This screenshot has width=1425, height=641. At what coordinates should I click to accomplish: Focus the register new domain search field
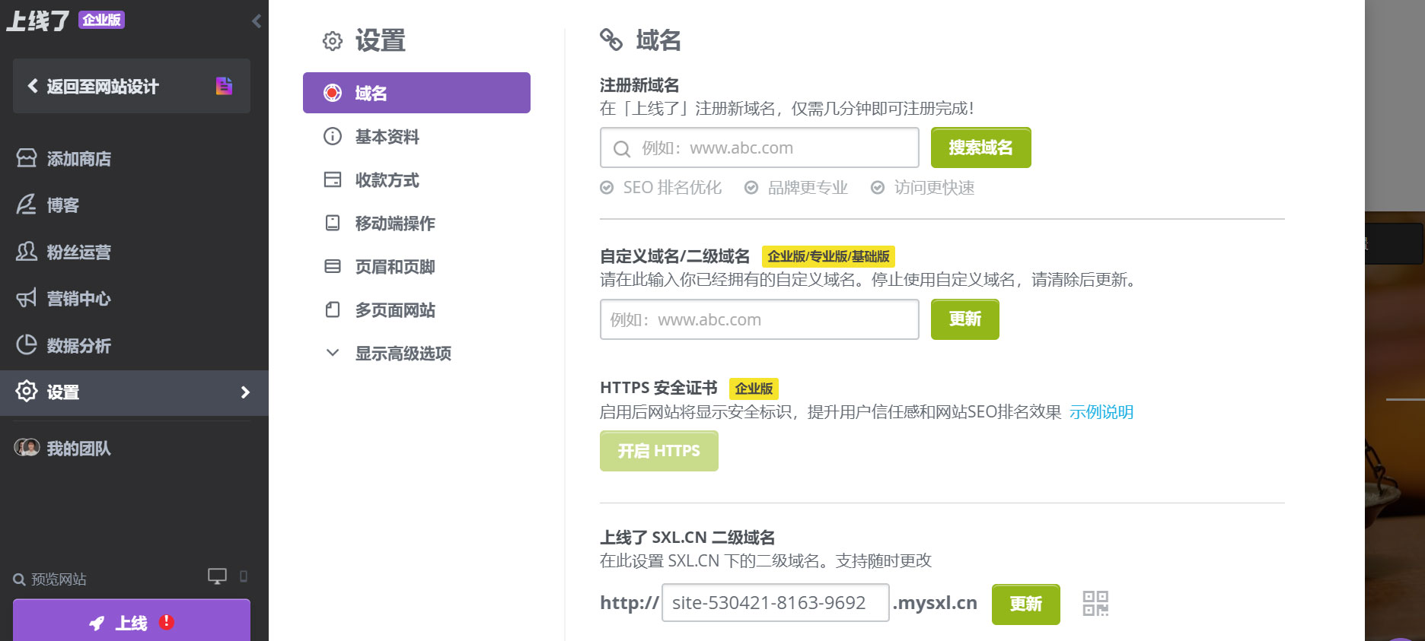[760, 148]
